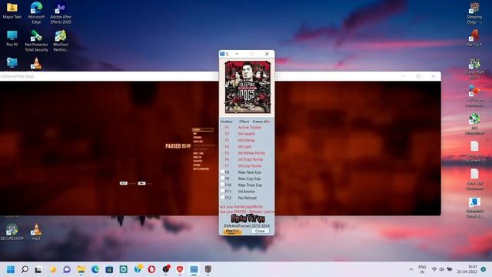Enable F11 Inf.Ammo checkbox
The image size is (492, 277).
(222, 191)
